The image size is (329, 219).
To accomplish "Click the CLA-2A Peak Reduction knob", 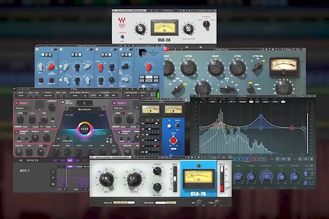I will [x=188, y=29].
